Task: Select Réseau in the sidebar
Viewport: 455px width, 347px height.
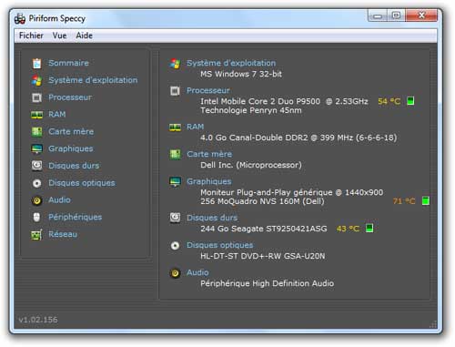Action: pos(63,234)
